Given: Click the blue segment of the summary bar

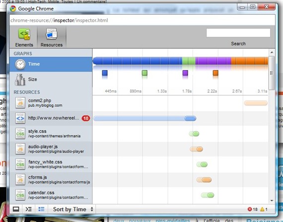Looking at the screenshot, I should coord(138,61).
